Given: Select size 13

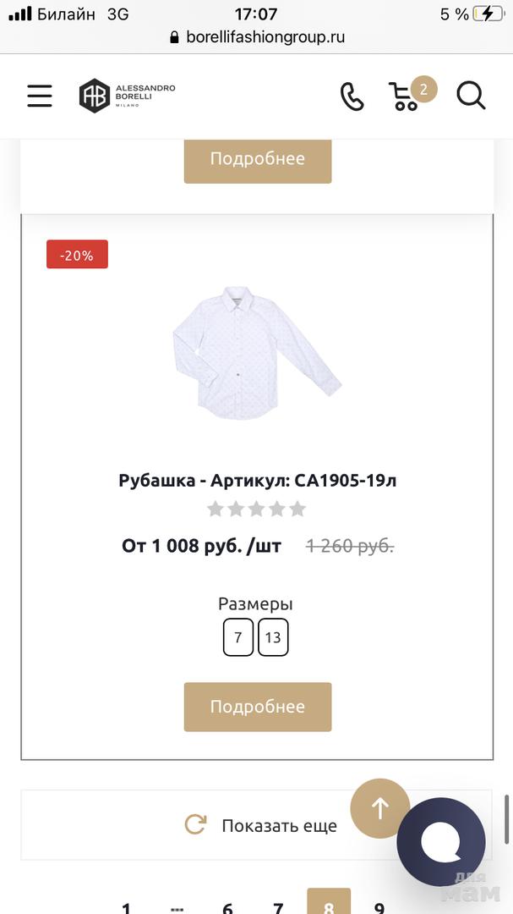Looking at the screenshot, I should pos(273,637).
